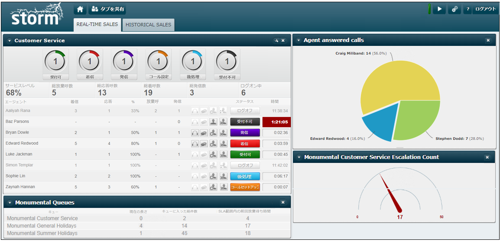
Task: Click Baz Parsons' 受付不可 status button
Action: pos(245,122)
